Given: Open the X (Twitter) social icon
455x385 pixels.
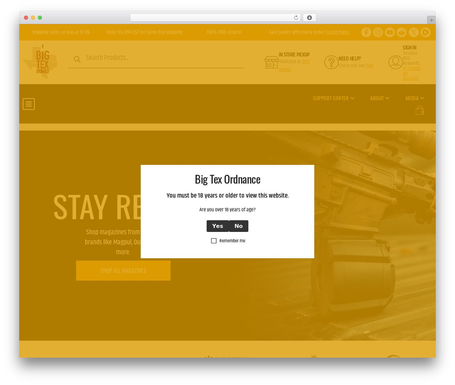Looking at the screenshot, I should pos(414,32).
